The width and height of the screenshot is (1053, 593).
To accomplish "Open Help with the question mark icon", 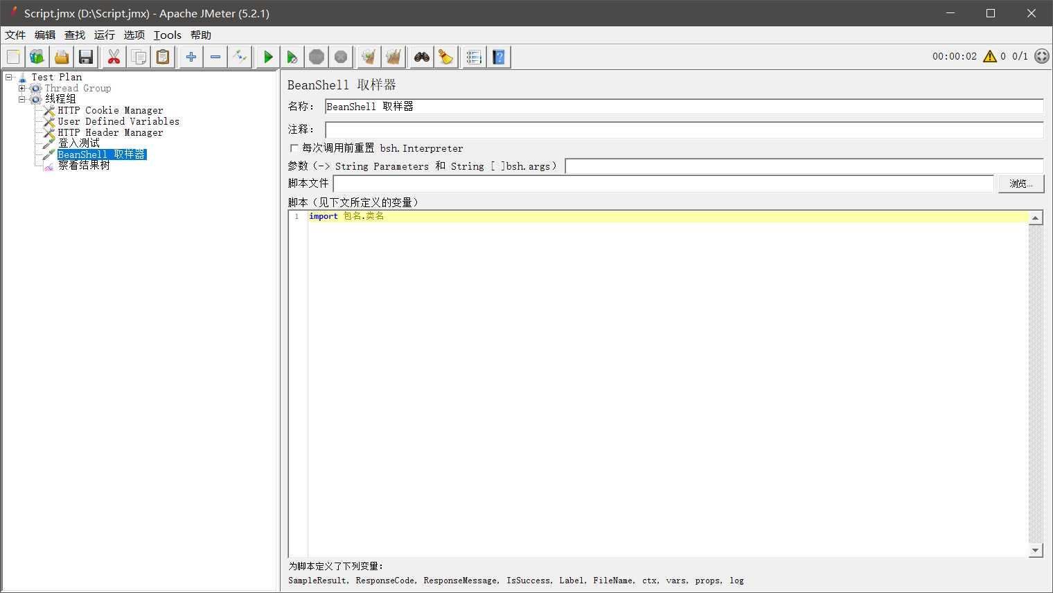I will tap(499, 57).
